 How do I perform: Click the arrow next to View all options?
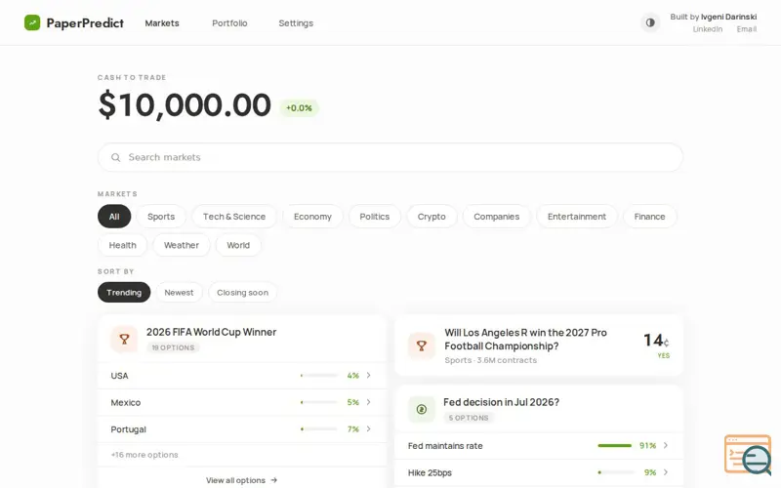click(274, 480)
